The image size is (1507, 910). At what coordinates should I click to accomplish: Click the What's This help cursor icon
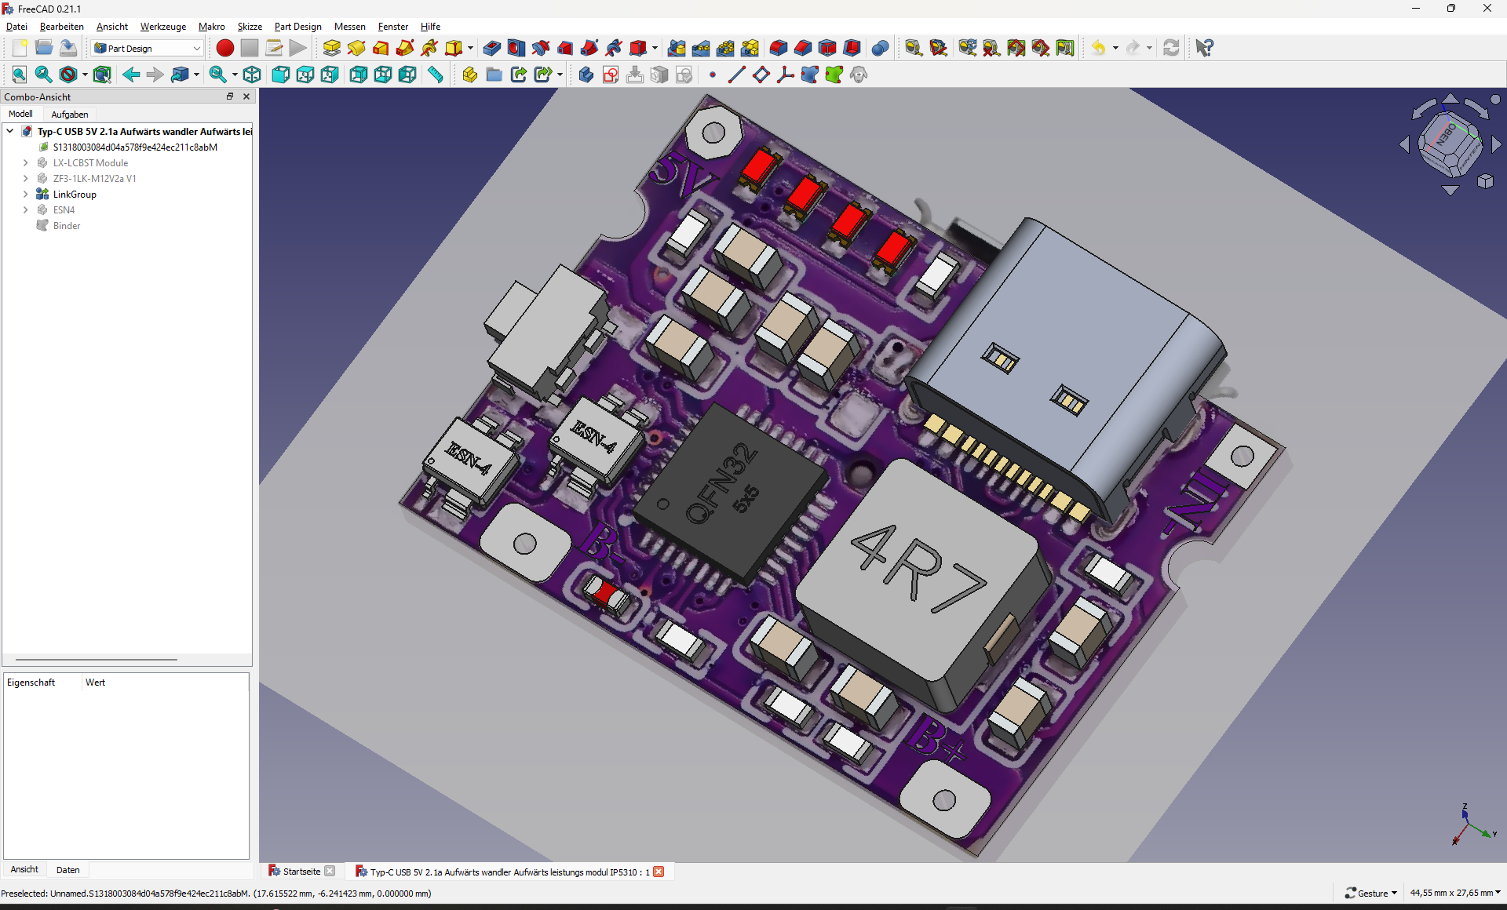1205,48
